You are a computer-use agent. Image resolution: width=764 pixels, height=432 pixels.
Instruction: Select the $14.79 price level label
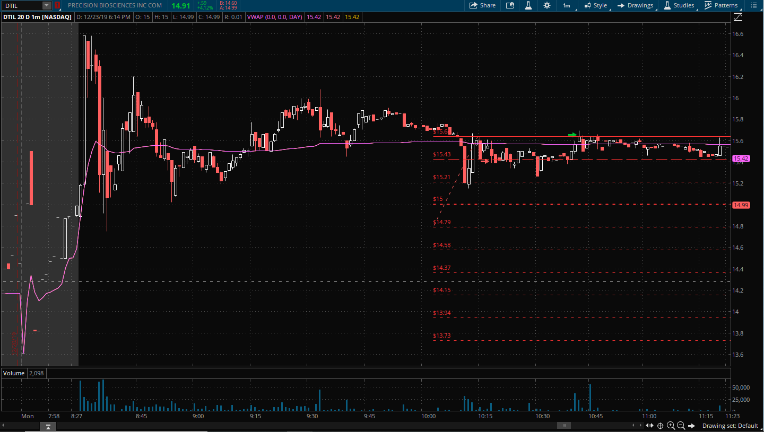coord(442,222)
